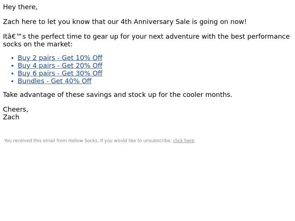Screen dimensions: 295x221
Task: Click the 'Hey there,' greeting text
Action: 20,7
